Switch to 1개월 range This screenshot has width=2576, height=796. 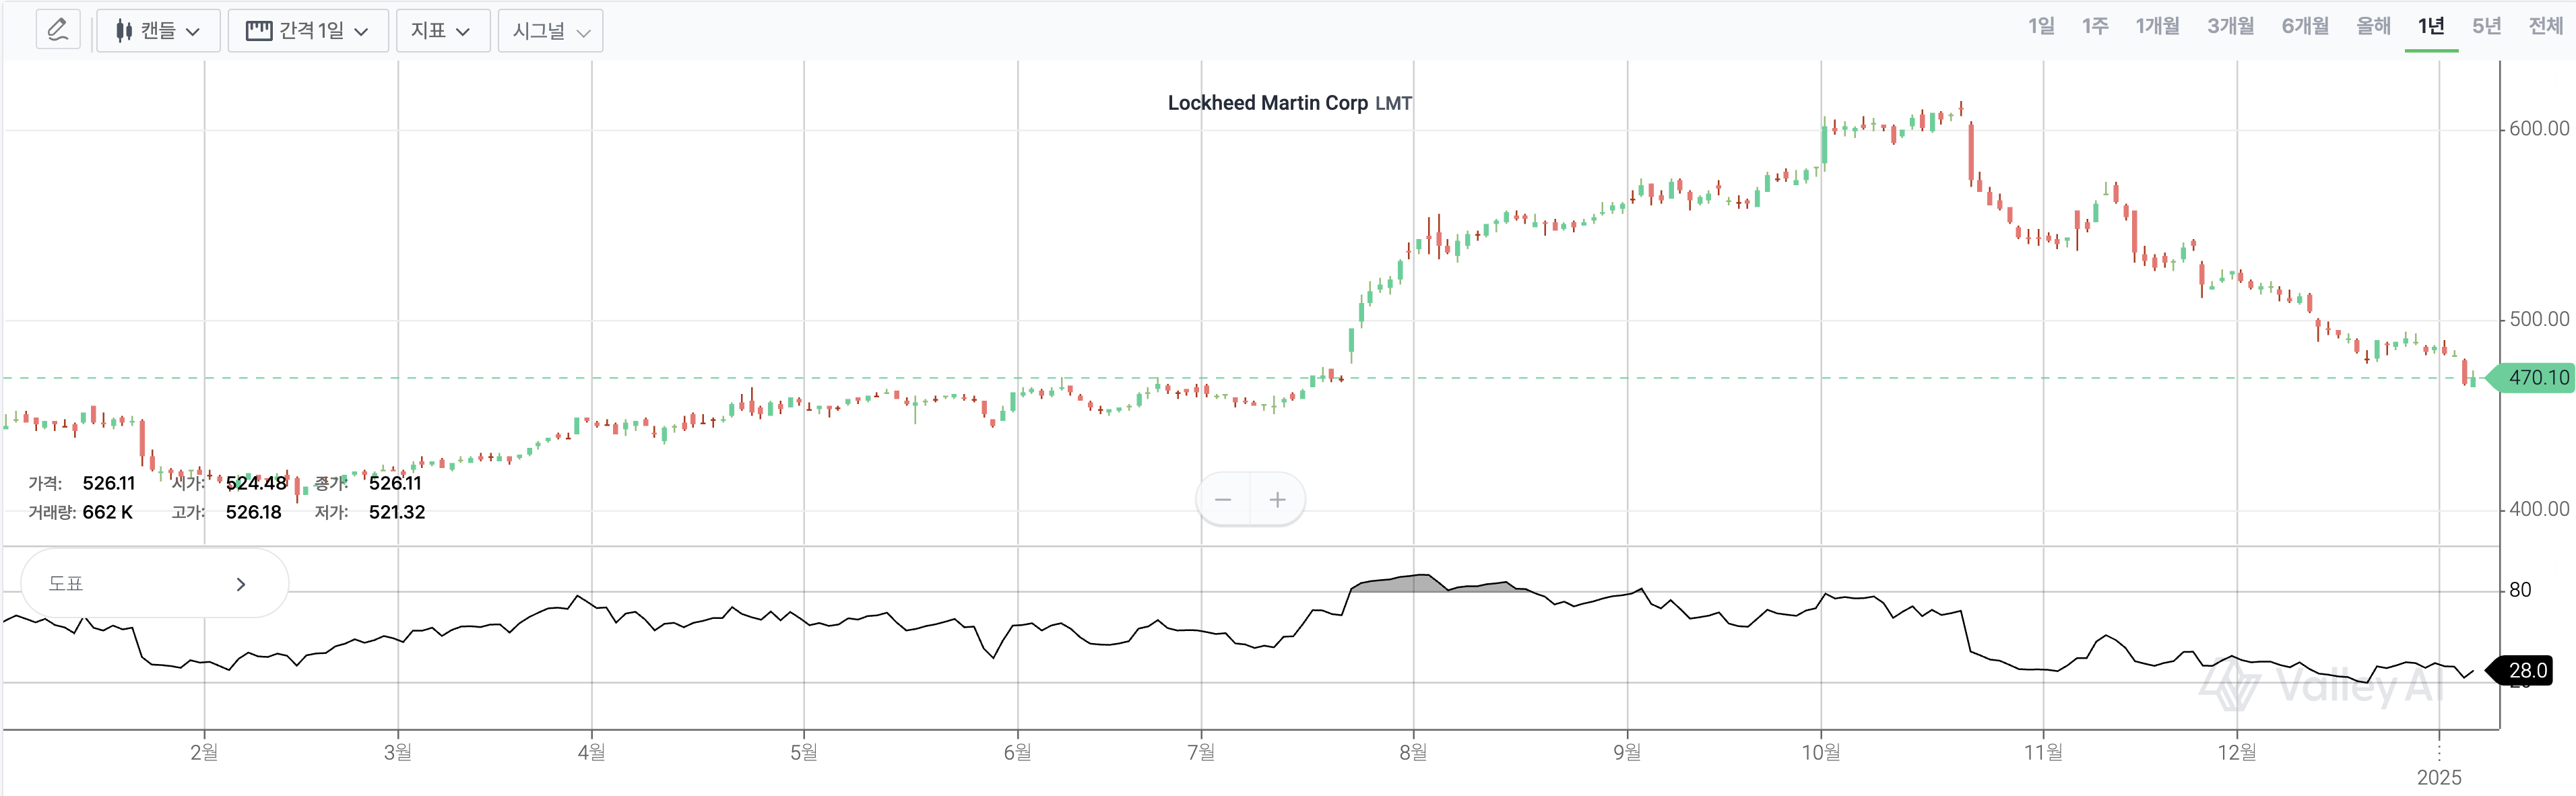pyautogui.click(x=2157, y=26)
